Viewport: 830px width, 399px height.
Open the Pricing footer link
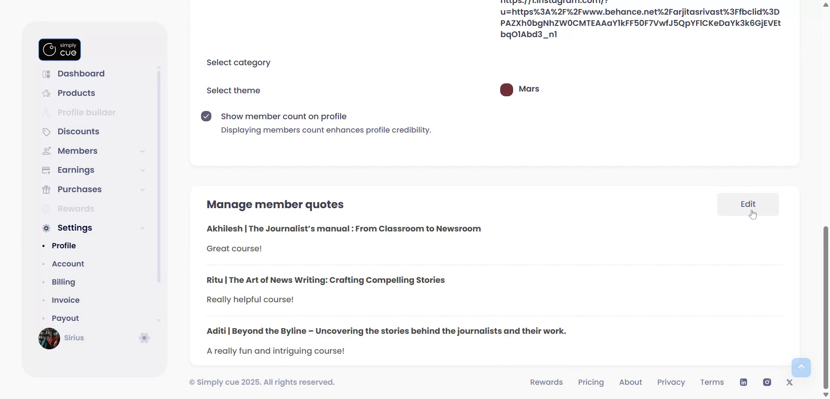click(591, 382)
